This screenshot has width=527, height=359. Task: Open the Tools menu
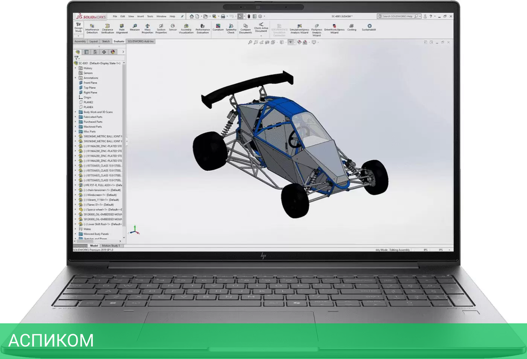pyautogui.click(x=150, y=16)
